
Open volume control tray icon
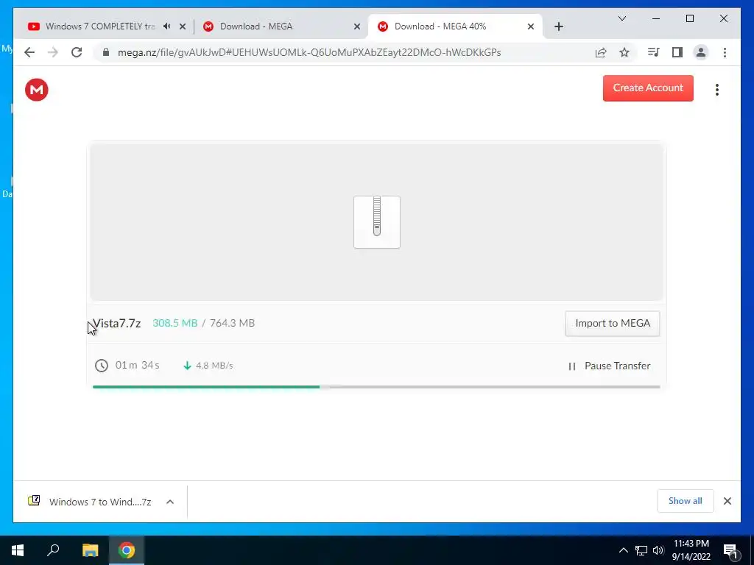point(658,550)
